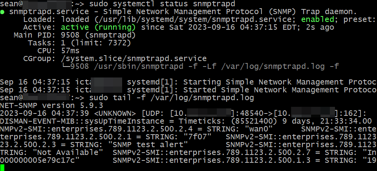Click the Main PID value 9508 (snmptrapd)
Viewport: 377px width, 171px height.
pyautogui.click(x=98, y=35)
